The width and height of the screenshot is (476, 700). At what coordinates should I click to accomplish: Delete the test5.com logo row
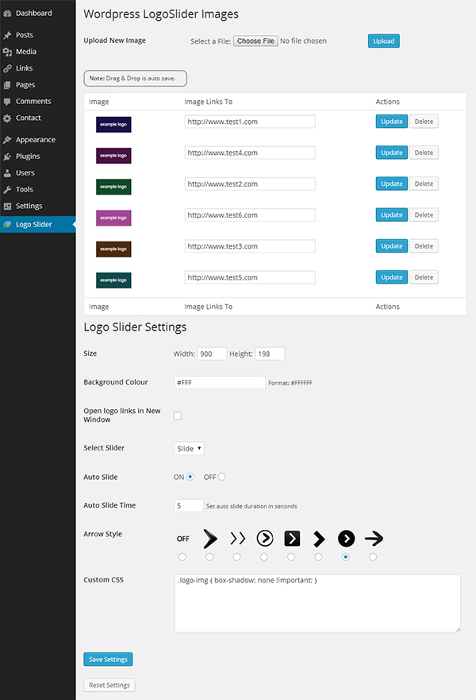(424, 277)
